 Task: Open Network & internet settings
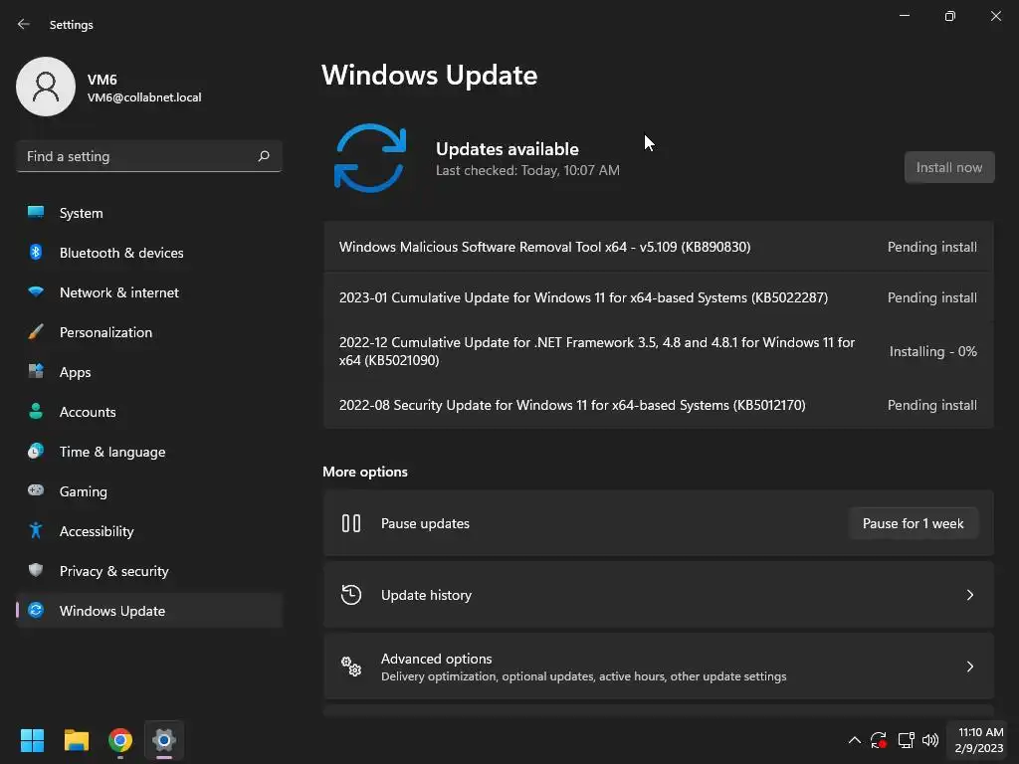click(149, 292)
